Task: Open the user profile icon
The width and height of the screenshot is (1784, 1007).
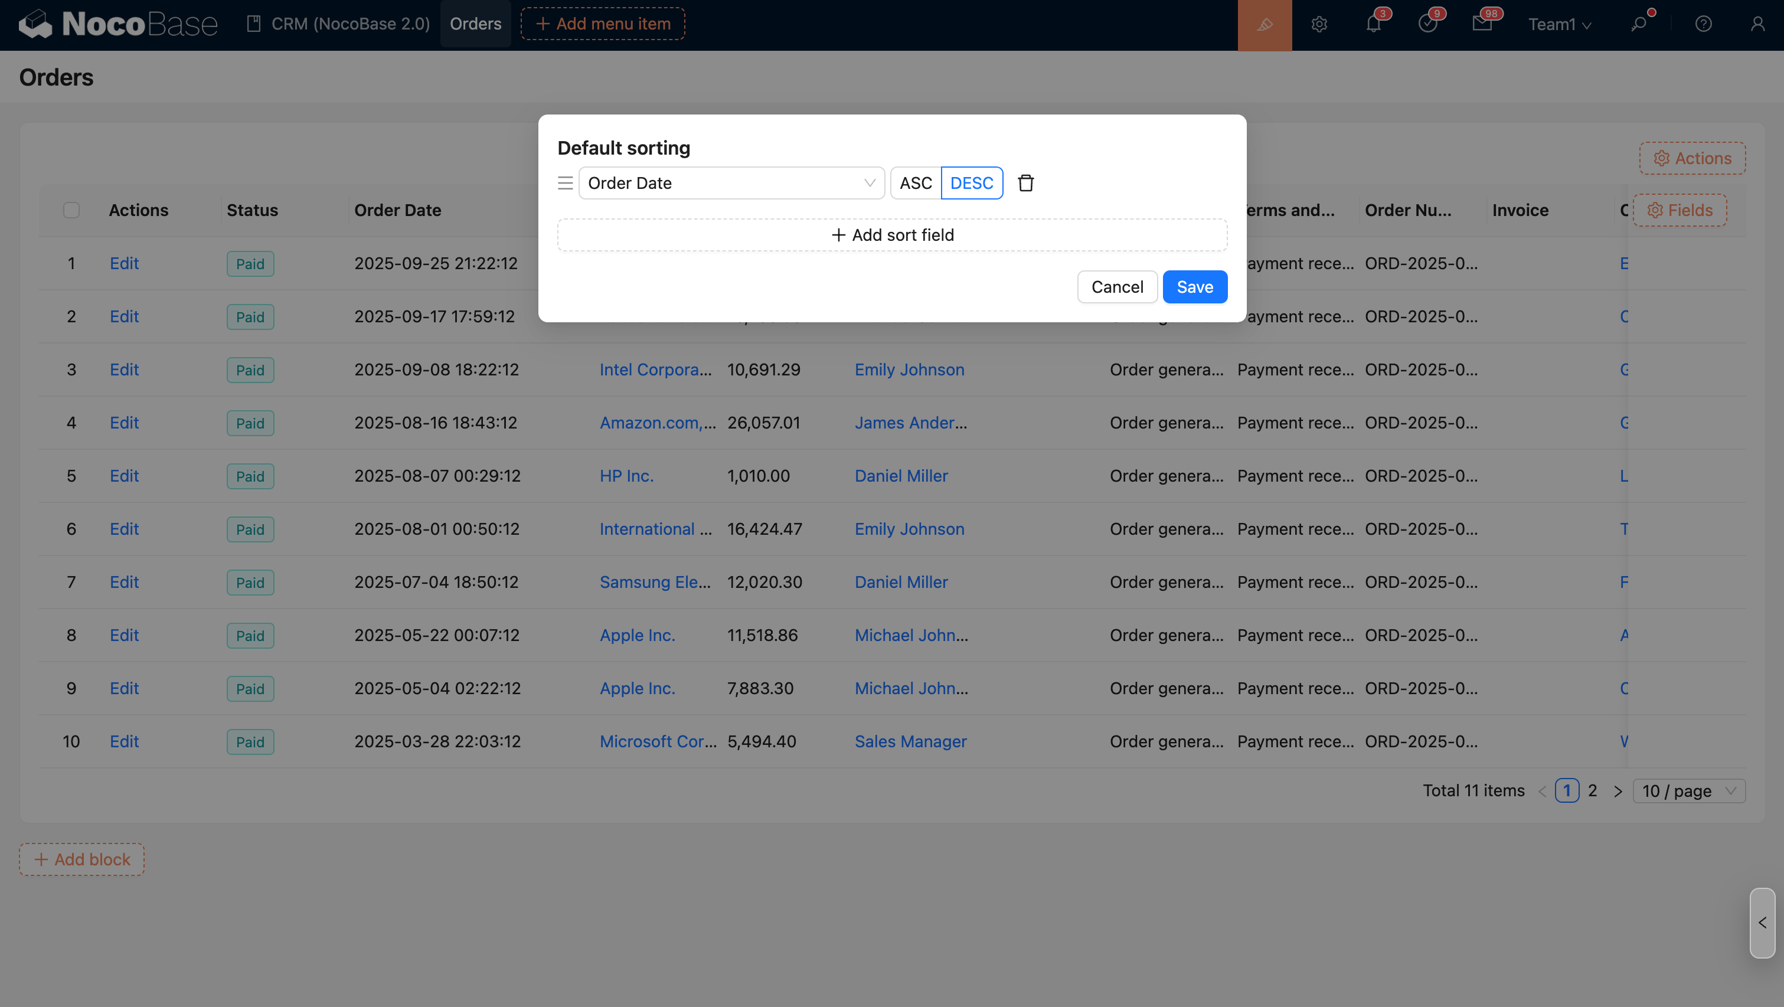Action: [x=1757, y=25]
